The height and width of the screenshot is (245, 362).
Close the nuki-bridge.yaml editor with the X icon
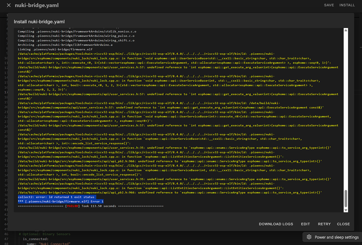pyautogui.click(x=9, y=5)
